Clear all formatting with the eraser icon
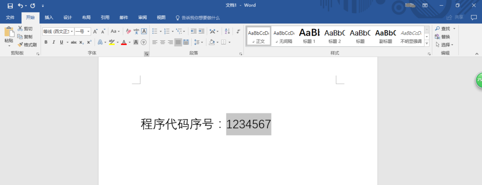This screenshot has height=185, width=482. point(129,31)
